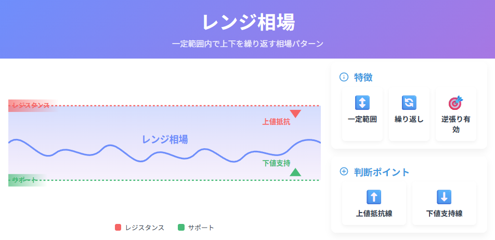Click the red レジスタンス legend color square
This screenshot has height=240, width=495.
(x=118, y=228)
